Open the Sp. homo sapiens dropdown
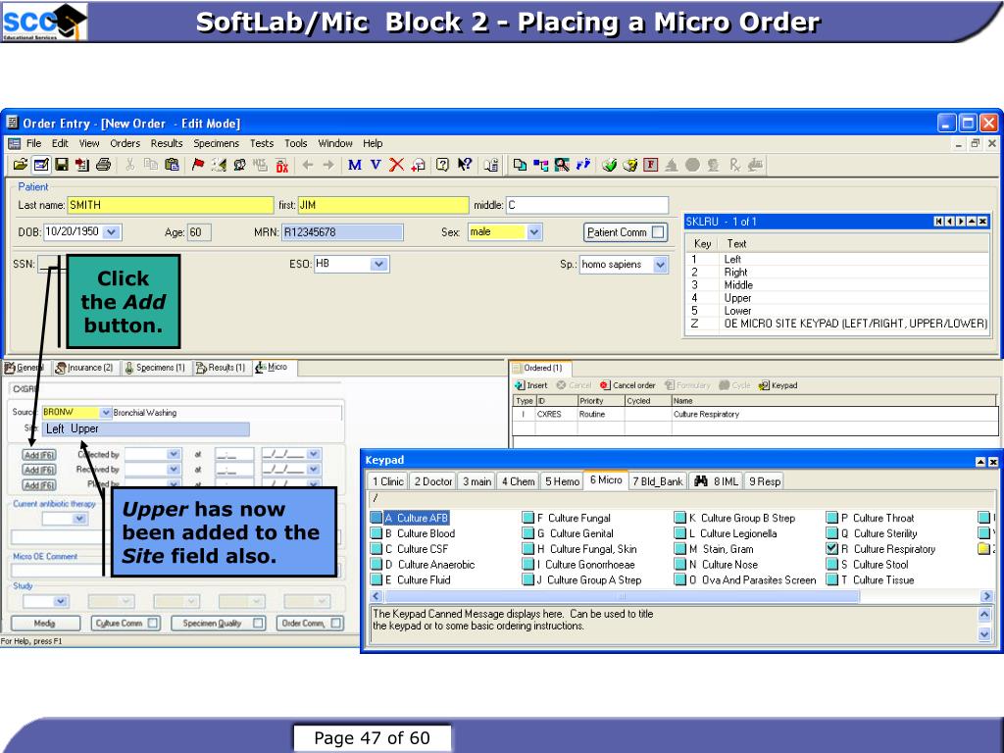 (660, 264)
